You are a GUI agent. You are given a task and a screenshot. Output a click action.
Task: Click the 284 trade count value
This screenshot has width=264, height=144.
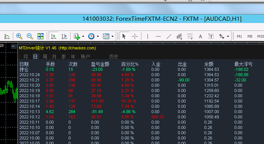coord(72,112)
